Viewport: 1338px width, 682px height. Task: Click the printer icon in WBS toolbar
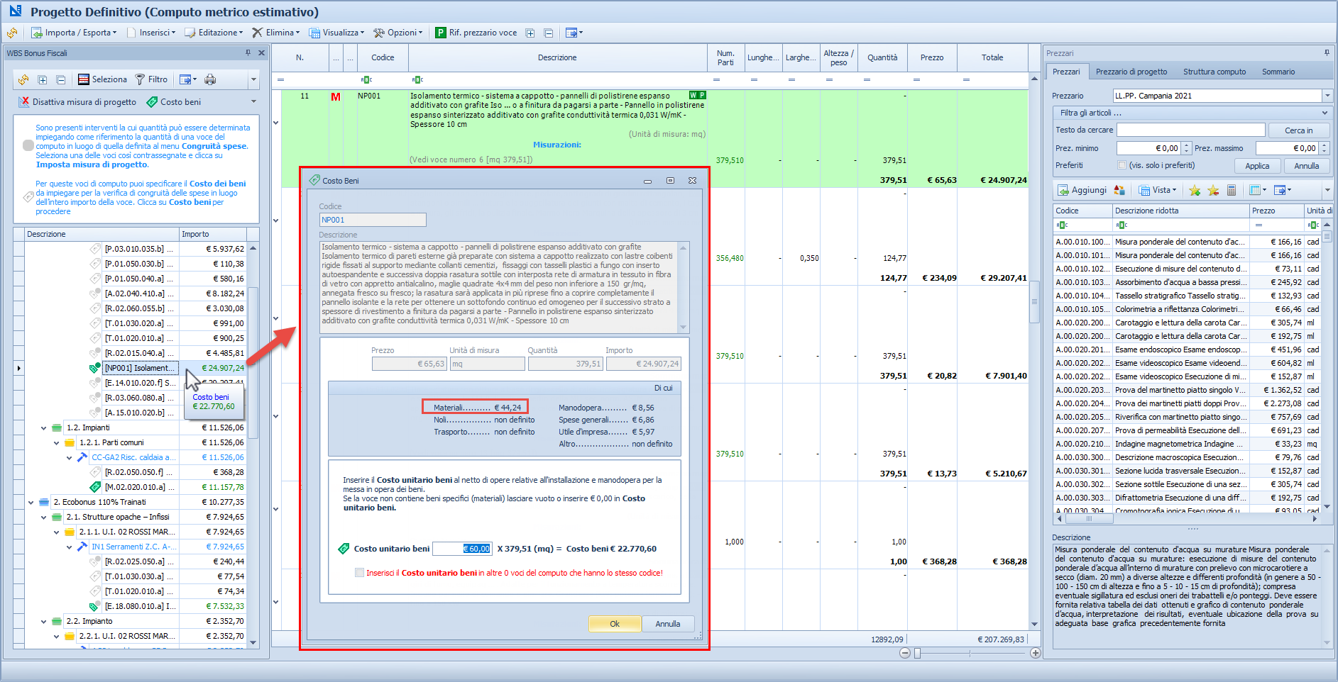click(x=210, y=79)
